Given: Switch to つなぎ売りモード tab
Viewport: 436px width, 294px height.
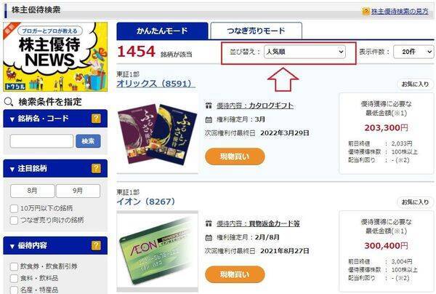Looking at the screenshot, I should pos(256,31).
